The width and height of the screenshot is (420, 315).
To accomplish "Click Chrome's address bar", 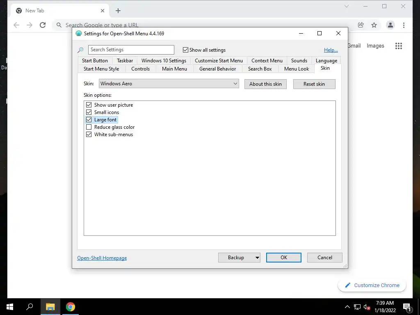I will pos(203,25).
